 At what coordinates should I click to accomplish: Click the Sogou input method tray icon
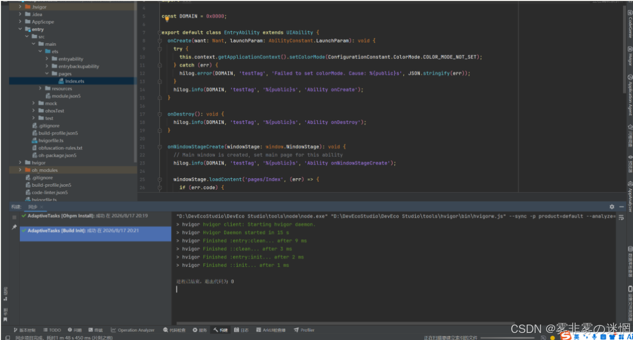566,337
